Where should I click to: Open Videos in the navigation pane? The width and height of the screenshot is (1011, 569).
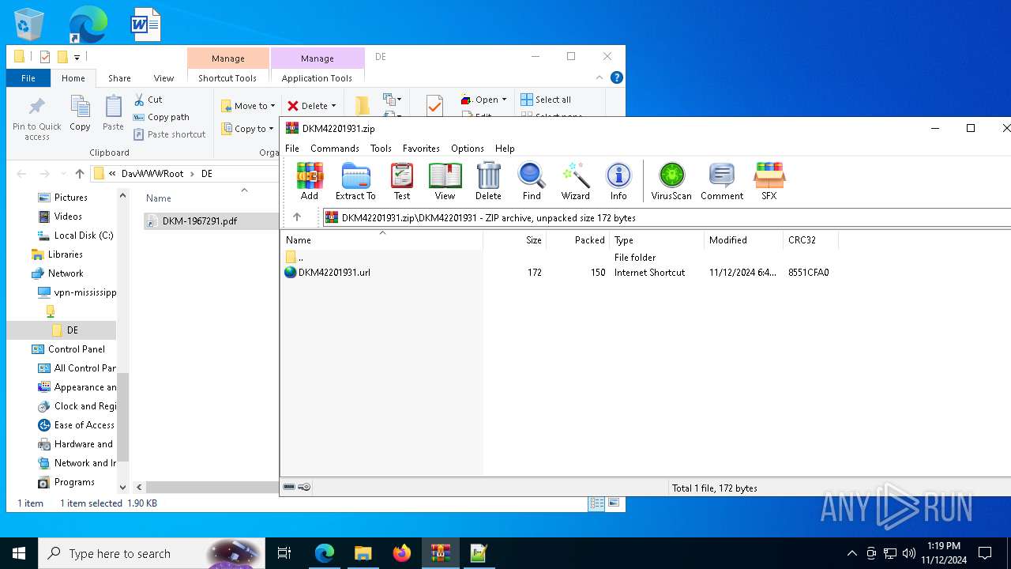[x=68, y=217]
